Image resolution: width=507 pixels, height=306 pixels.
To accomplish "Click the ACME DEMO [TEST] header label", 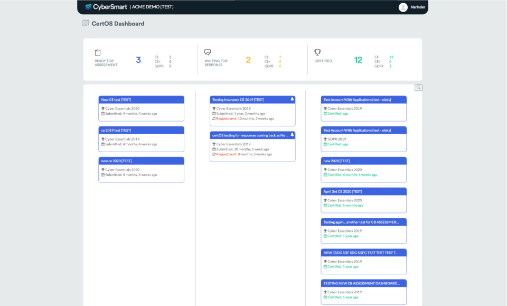I will [x=152, y=7].
